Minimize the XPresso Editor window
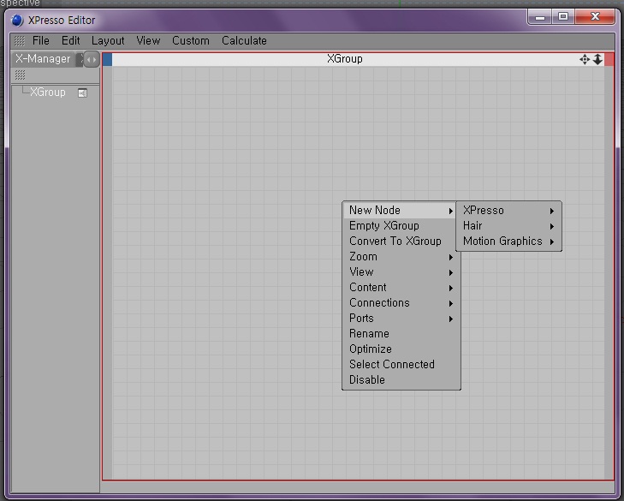 click(x=540, y=17)
